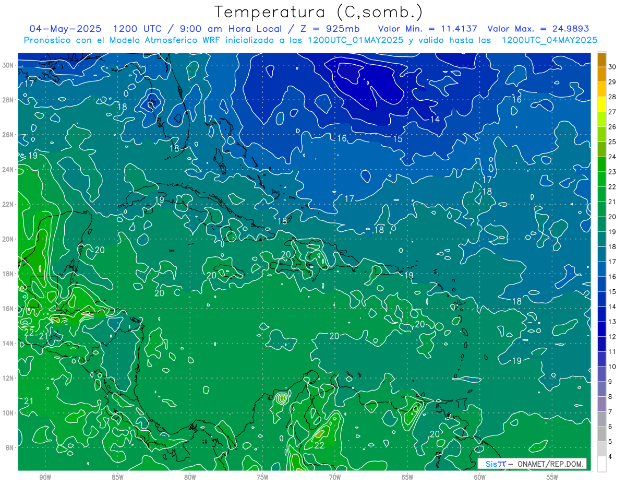
Task: Select 'Valor Min. = 11.4137' text
Action: click(428, 29)
